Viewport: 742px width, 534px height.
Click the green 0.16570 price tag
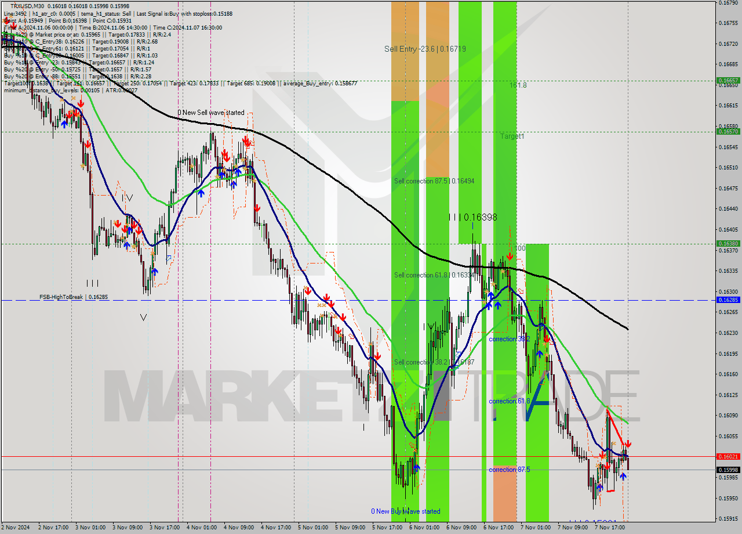point(728,132)
